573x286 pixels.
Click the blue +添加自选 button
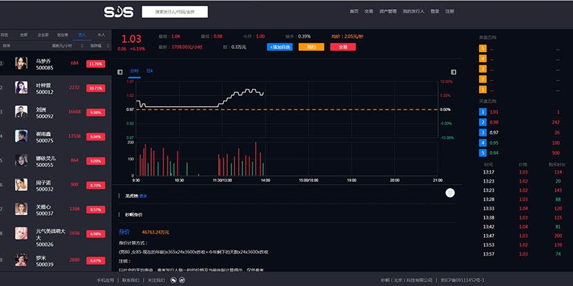click(x=280, y=47)
